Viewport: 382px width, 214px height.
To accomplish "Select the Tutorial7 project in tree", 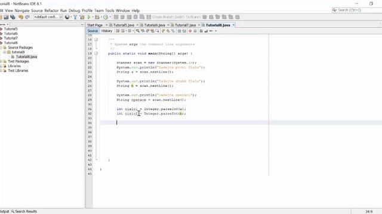I will tap(11, 38).
